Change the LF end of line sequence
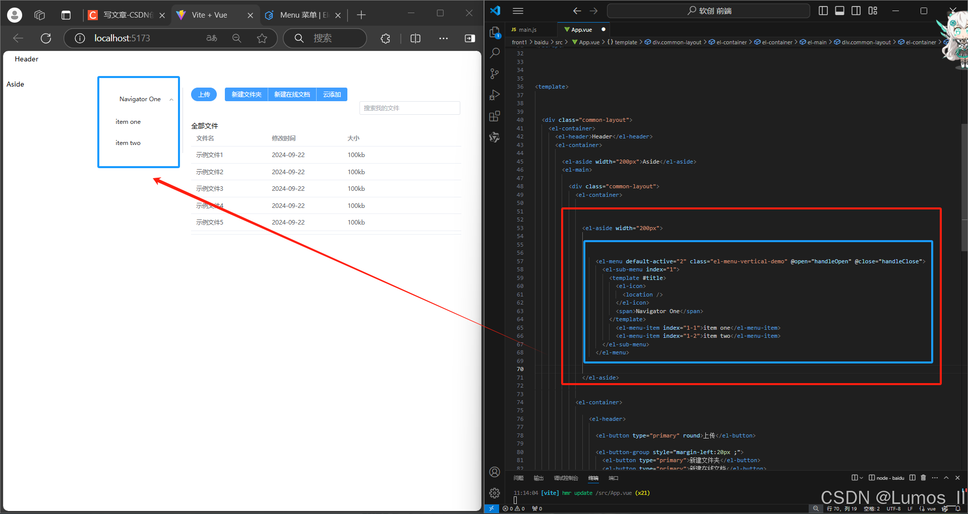 pyautogui.click(x=910, y=509)
